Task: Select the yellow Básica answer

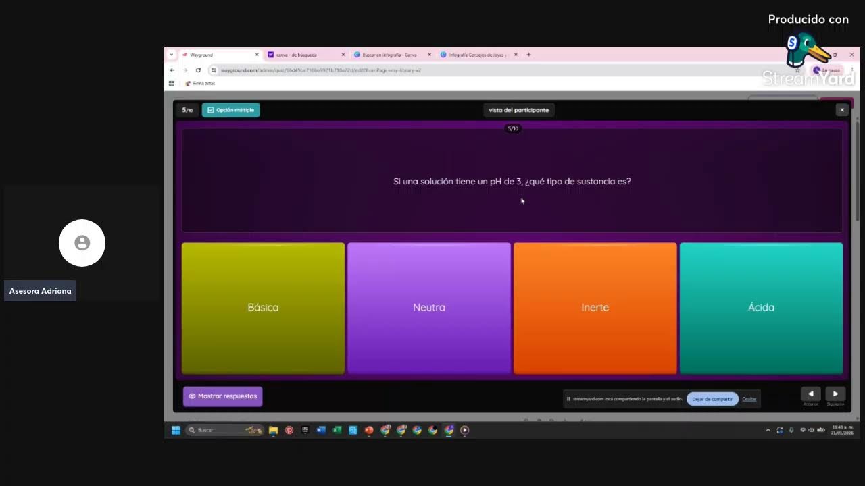Action: [263, 308]
